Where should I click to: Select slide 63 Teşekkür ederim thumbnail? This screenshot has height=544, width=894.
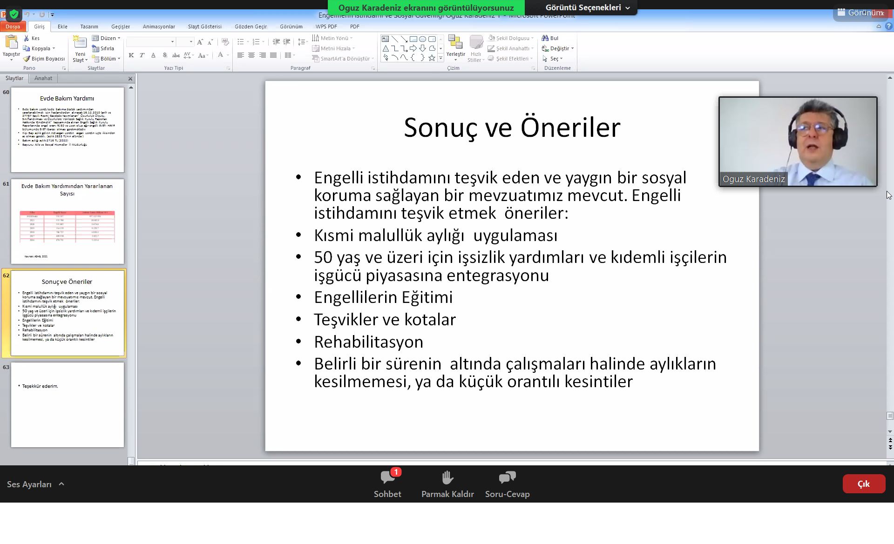tap(68, 404)
